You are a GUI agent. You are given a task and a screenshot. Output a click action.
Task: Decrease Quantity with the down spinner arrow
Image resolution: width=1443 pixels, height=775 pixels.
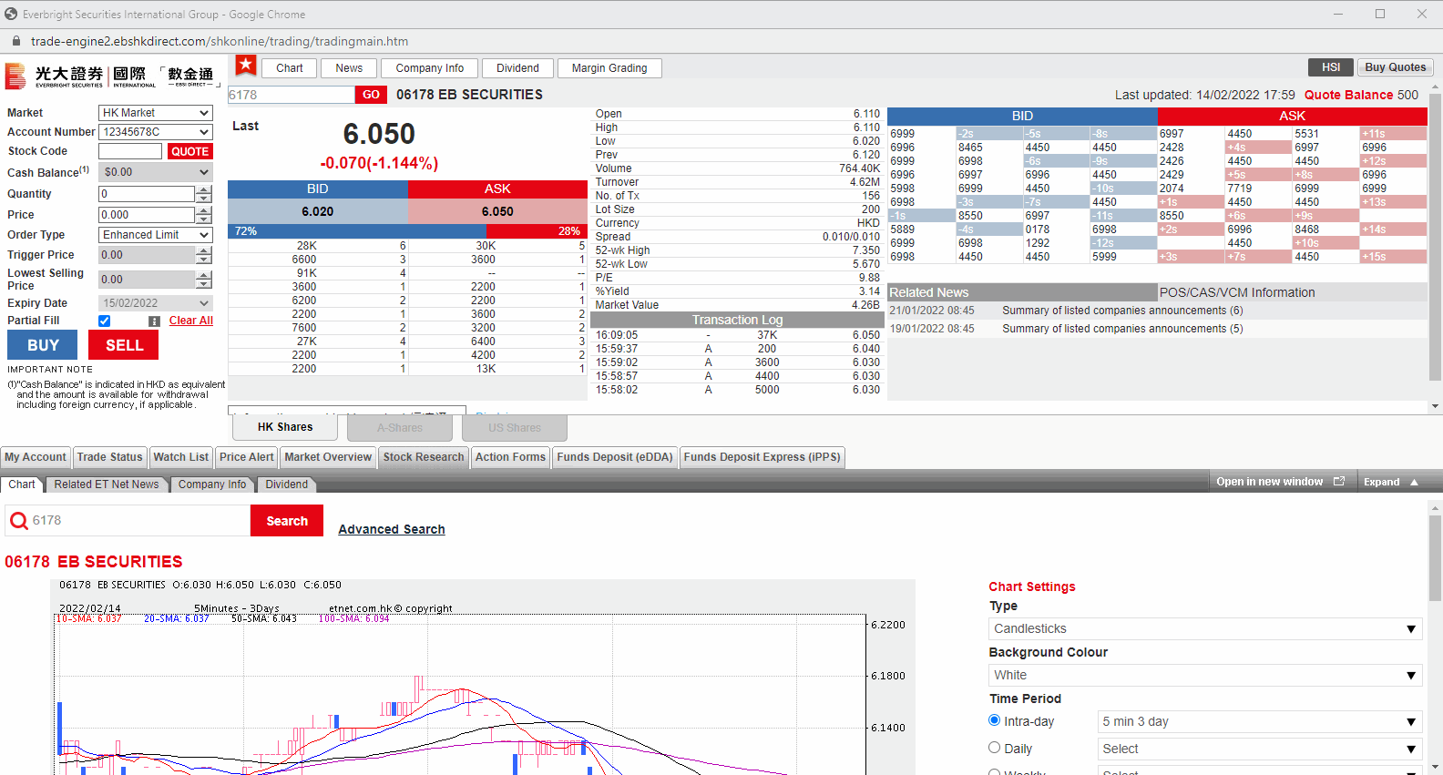(204, 198)
